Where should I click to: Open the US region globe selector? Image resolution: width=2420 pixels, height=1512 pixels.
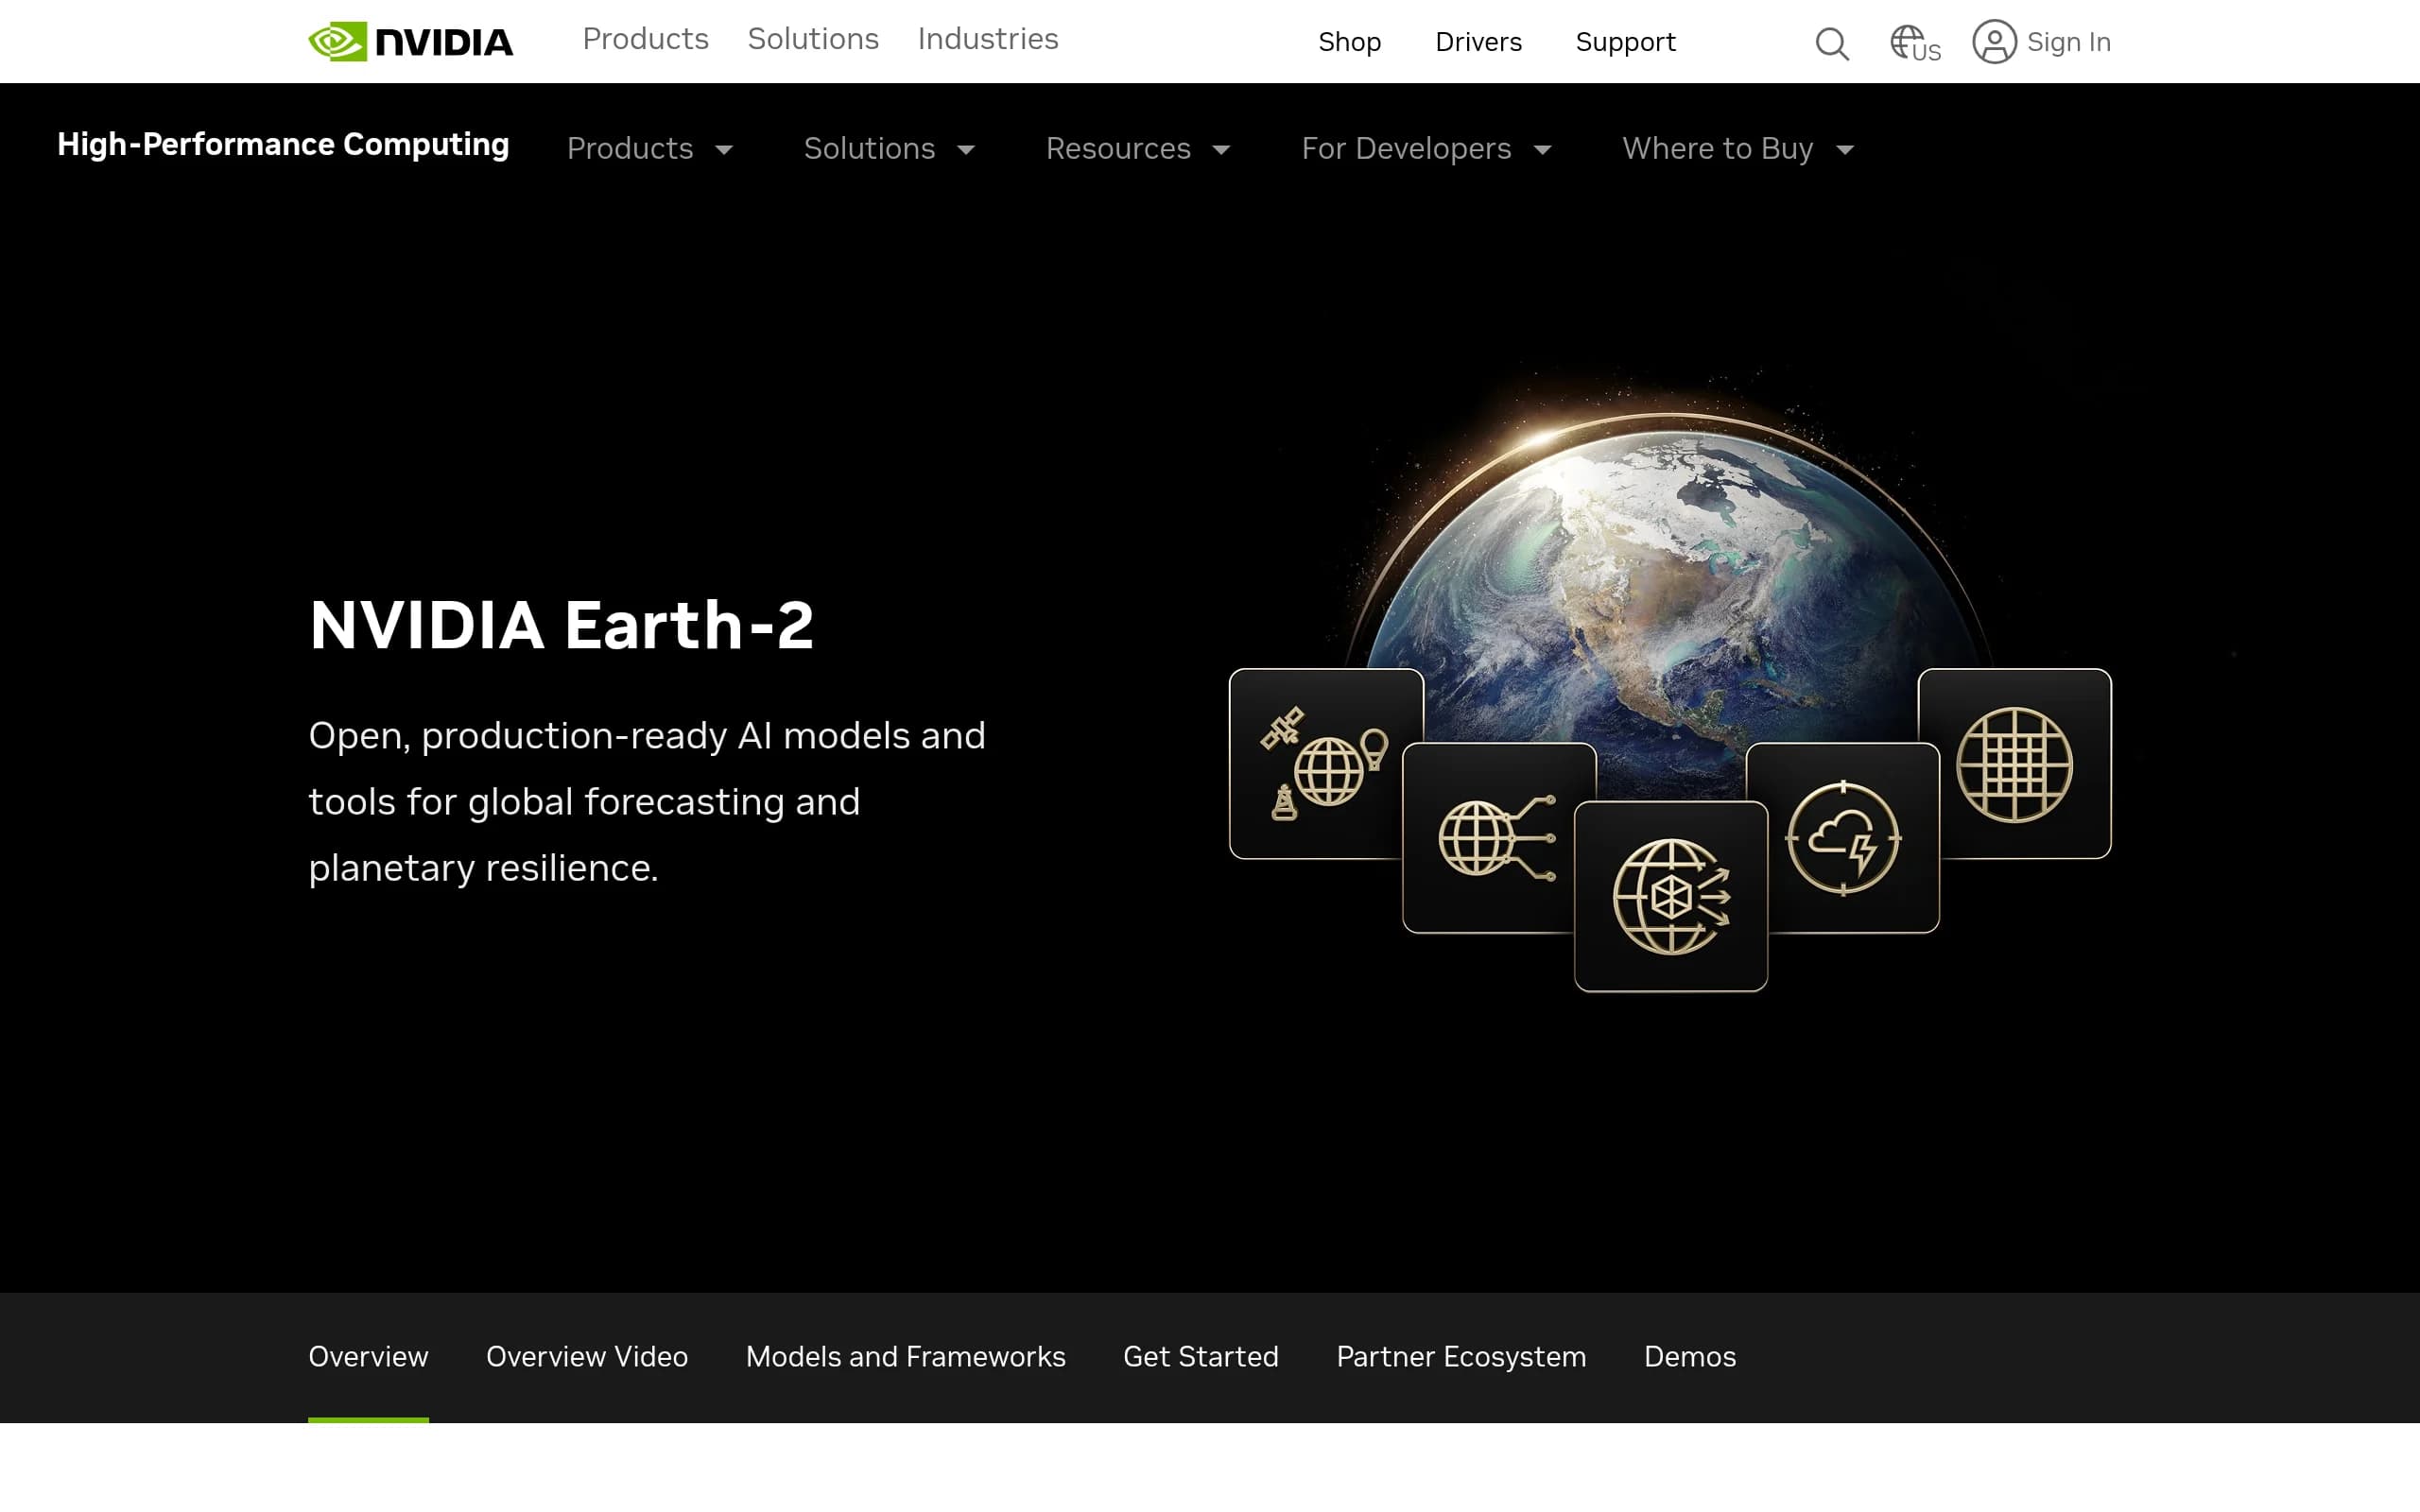click(x=1914, y=44)
